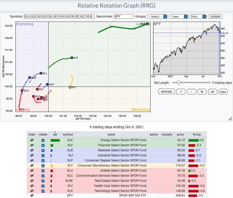Screen dimensions: 233x198
Task: Sort table by symbol column
Action: point(68,135)
